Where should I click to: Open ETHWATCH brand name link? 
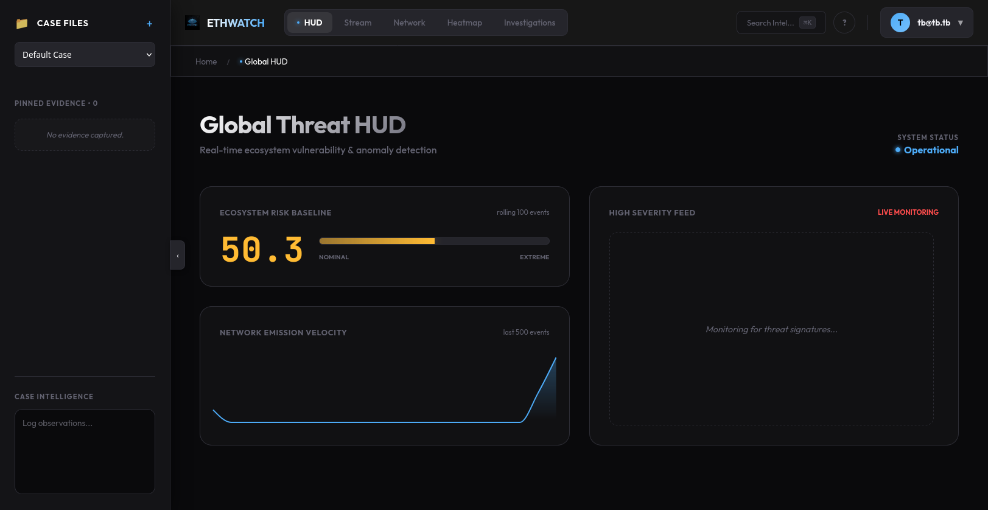point(236,23)
